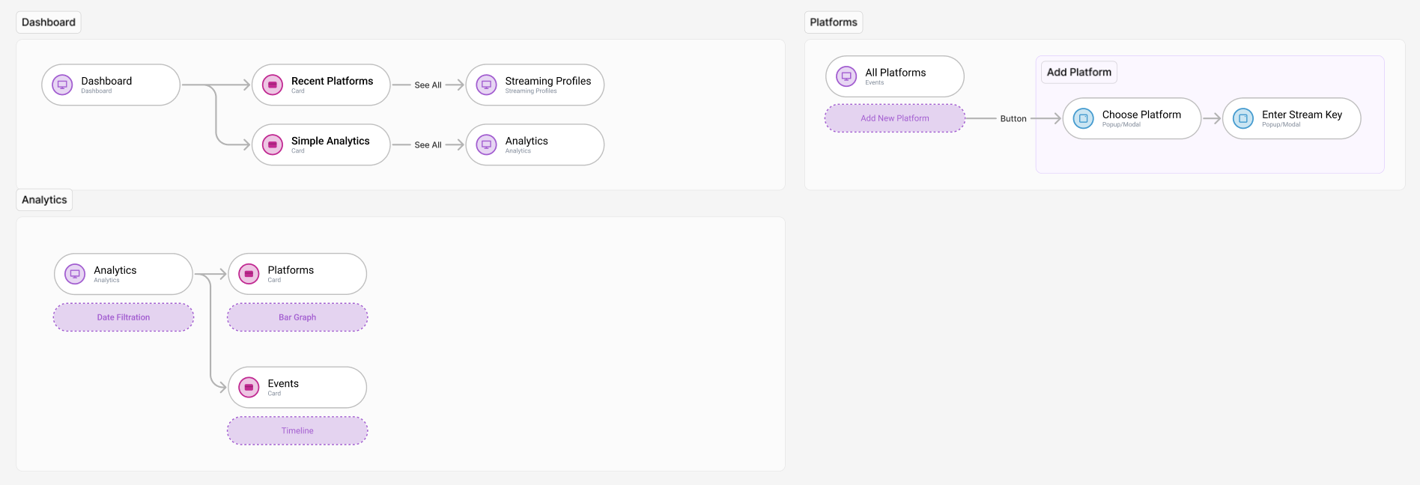
Task: Click the Simple Analytics card icon
Action: point(273,144)
